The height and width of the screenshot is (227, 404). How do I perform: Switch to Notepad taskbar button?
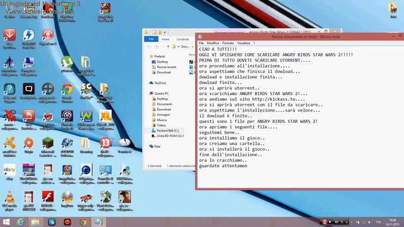pyautogui.click(x=98, y=222)
